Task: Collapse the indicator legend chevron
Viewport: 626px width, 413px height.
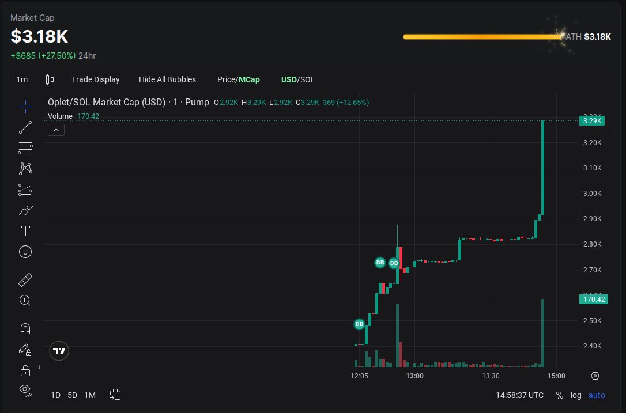Action: pyautogui.click(x=56, y=130)
